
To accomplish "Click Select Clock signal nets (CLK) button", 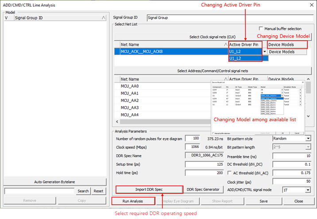I will pyautogui.click(x=213, y=37).
